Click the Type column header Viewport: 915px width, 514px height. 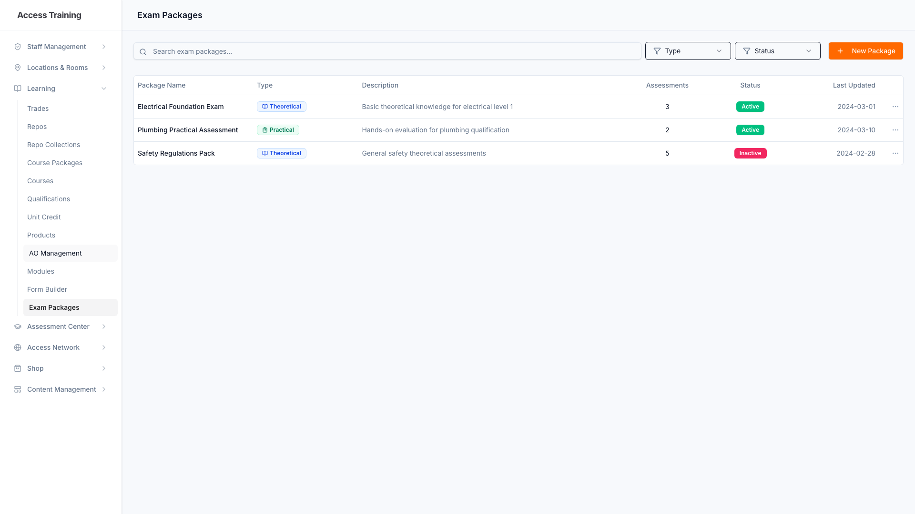coord(264,85)
